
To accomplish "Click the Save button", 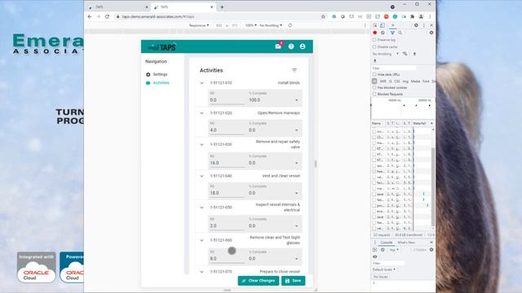I will (x=294, y=281).
